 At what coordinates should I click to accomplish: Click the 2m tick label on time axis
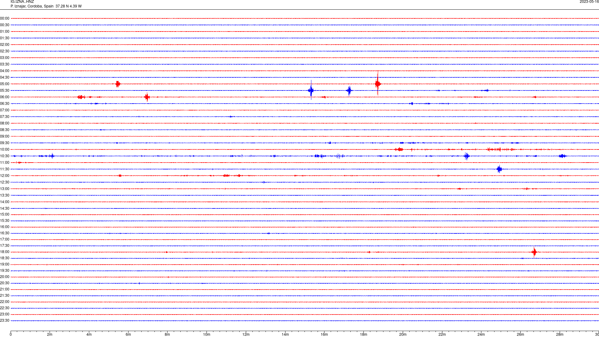point(50,335)
